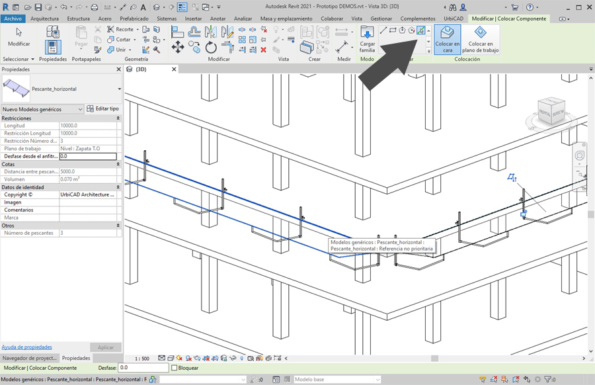The width and height of the screenshot is (595, 385).
Task: Click the Move tool icon
Action: coord(178,47)
